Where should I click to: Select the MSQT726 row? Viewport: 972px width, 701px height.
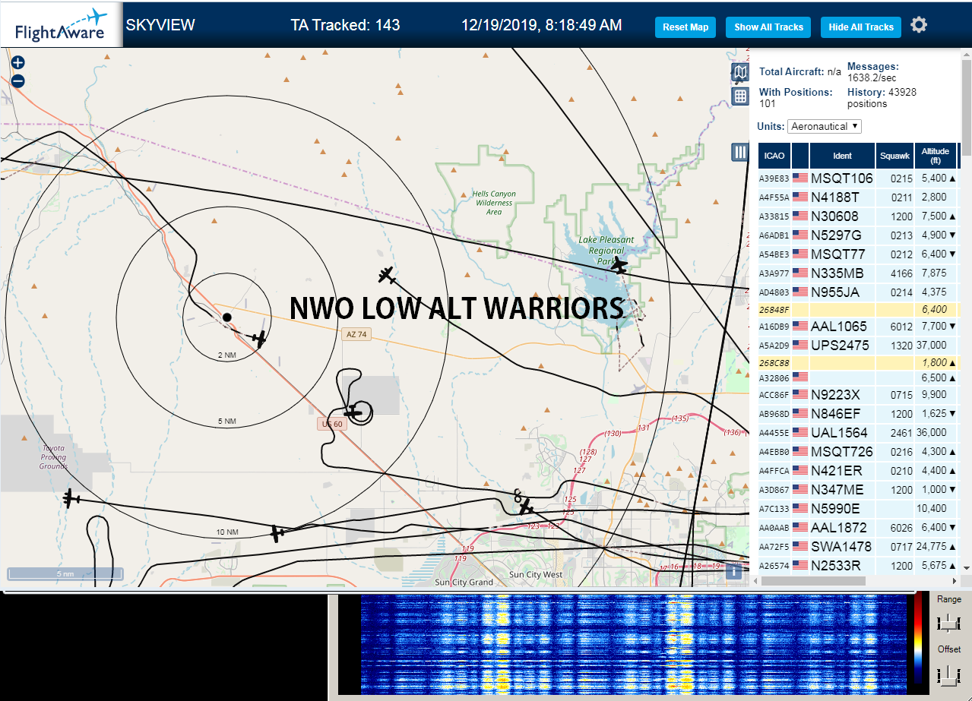859,451
